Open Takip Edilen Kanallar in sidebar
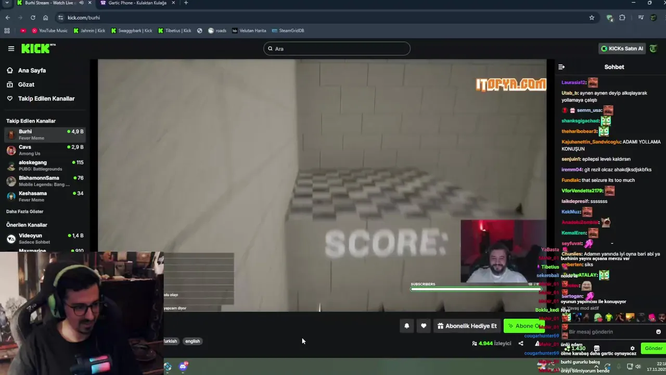This screenshot has height=375, width=666. [x=46, y=98]
